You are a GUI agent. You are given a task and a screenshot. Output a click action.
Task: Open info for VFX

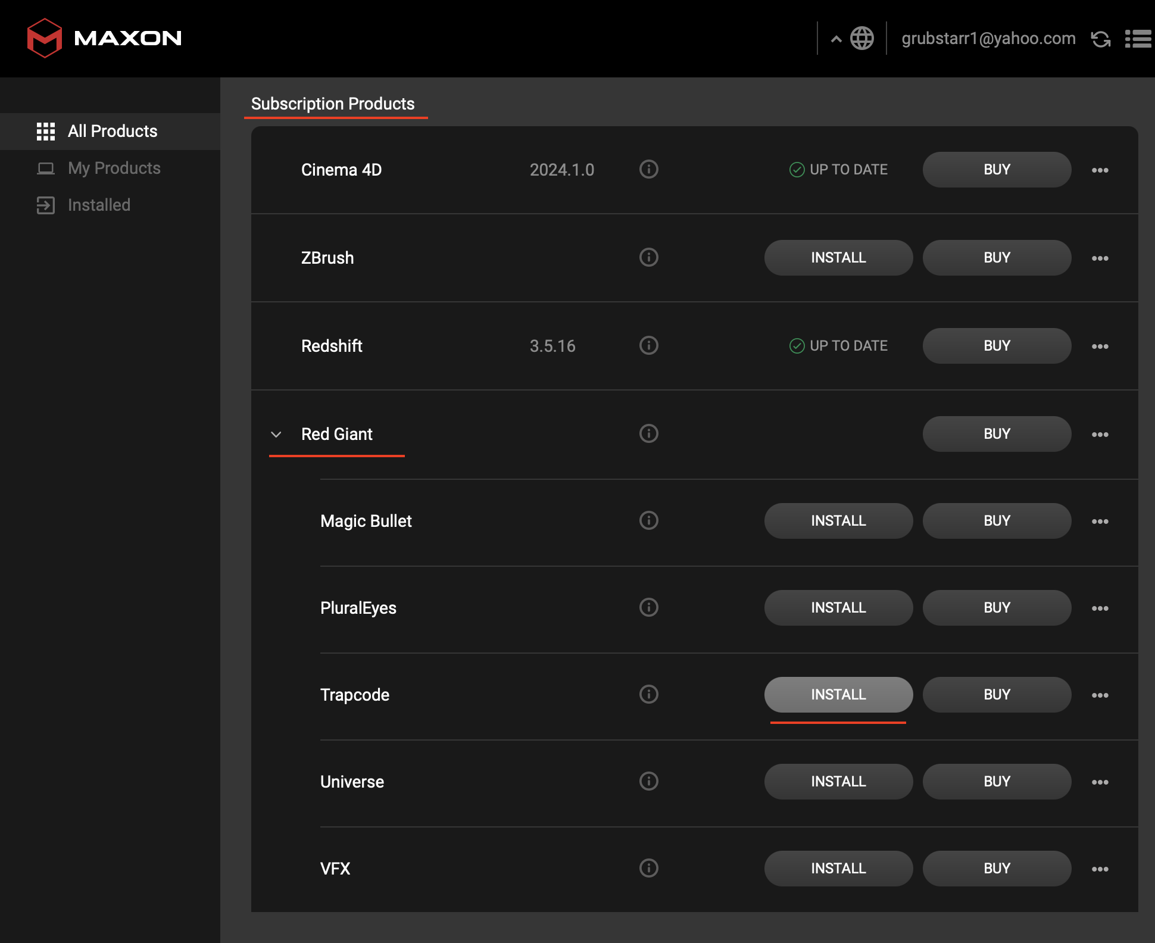(x=648, y=868)
